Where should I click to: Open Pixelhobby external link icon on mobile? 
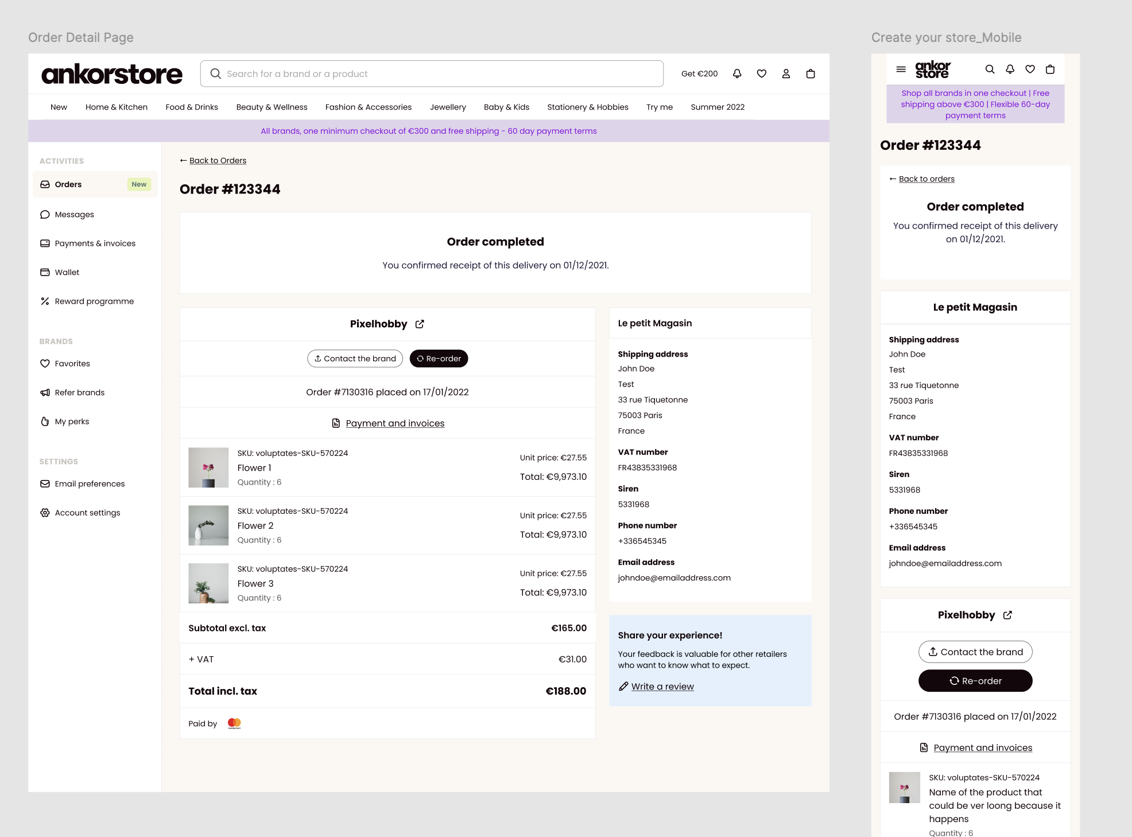pos(1007,615)
